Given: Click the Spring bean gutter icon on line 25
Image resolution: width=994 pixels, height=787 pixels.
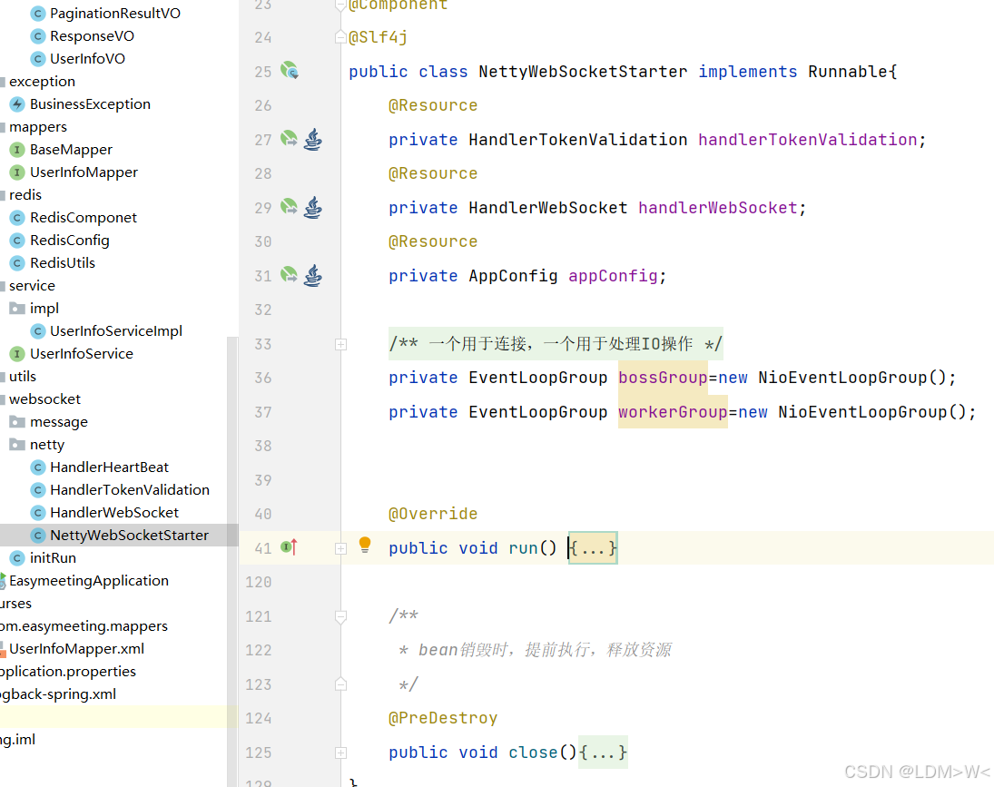Looking at the screenshot, I should [x=290, y=70].
